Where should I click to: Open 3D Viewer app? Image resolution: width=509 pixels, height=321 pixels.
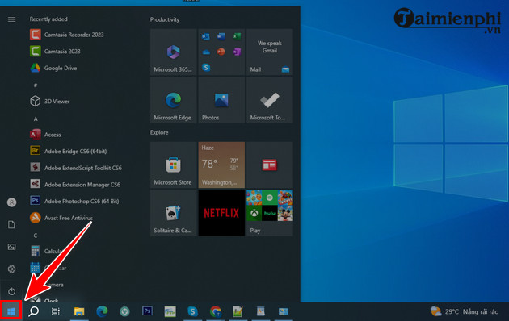pyautogui.click(x=49, y=102)
